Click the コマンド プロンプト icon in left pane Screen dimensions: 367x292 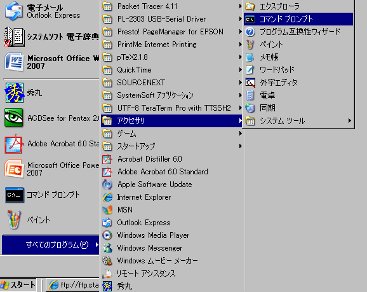click(x=15, y=195)
